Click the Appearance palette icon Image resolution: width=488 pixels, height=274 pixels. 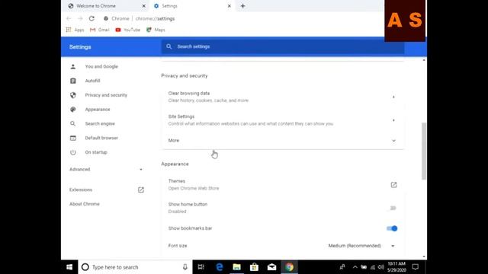coord(73,110)
